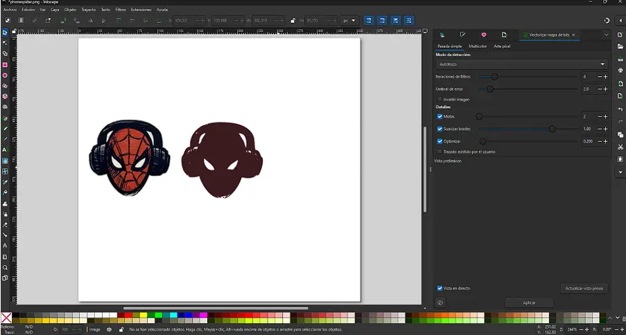Toggle last blue move-patterns affect button
Screen dimensions: 626x335
pos(409,20)
